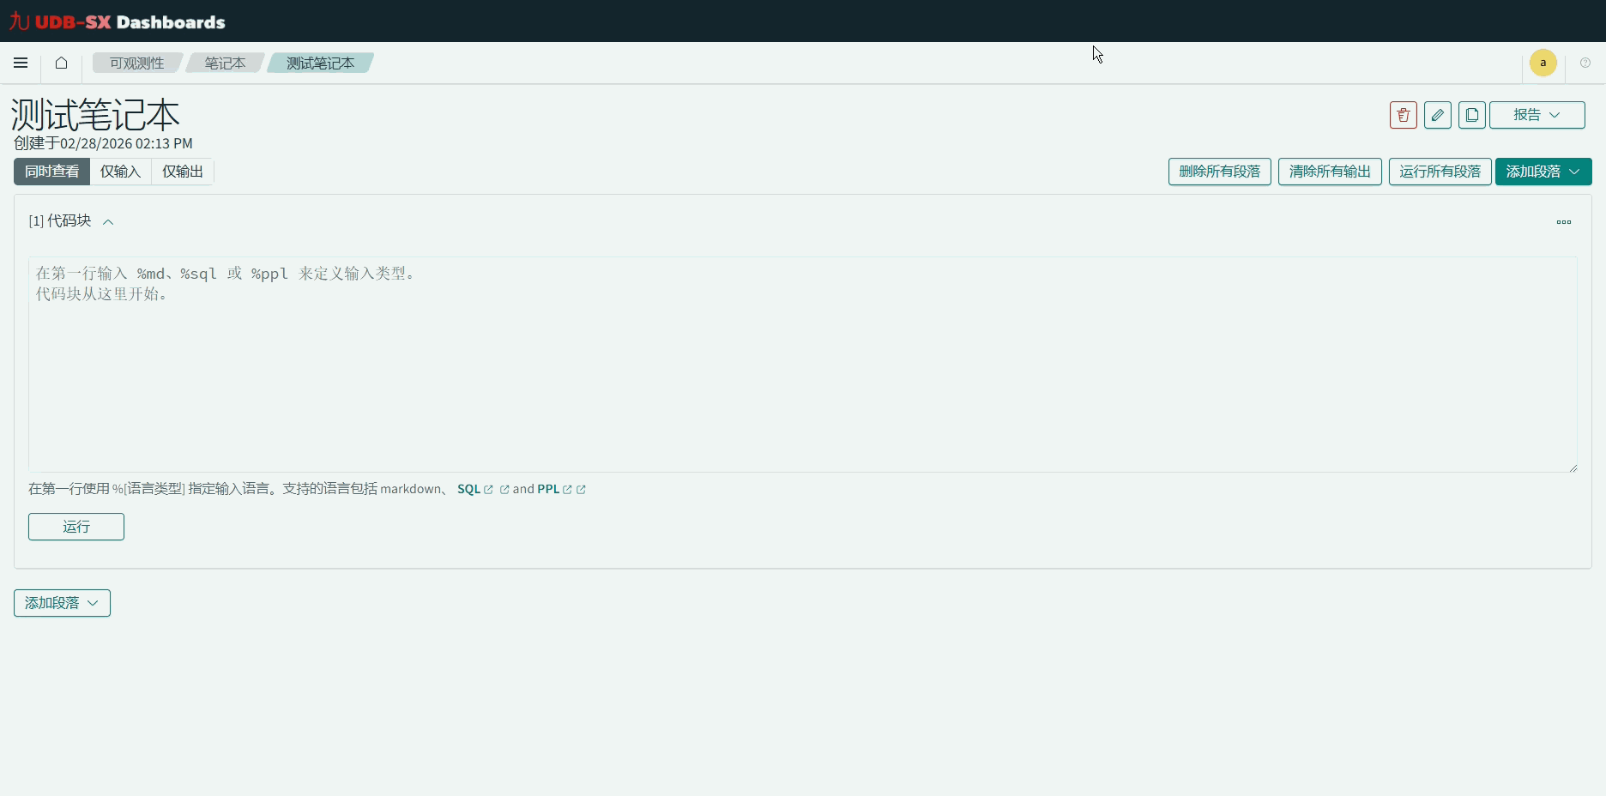1606x796 pixels.
Task: Collapse the [1] 代码块 paragraph
Action: (x=108, y=222)
